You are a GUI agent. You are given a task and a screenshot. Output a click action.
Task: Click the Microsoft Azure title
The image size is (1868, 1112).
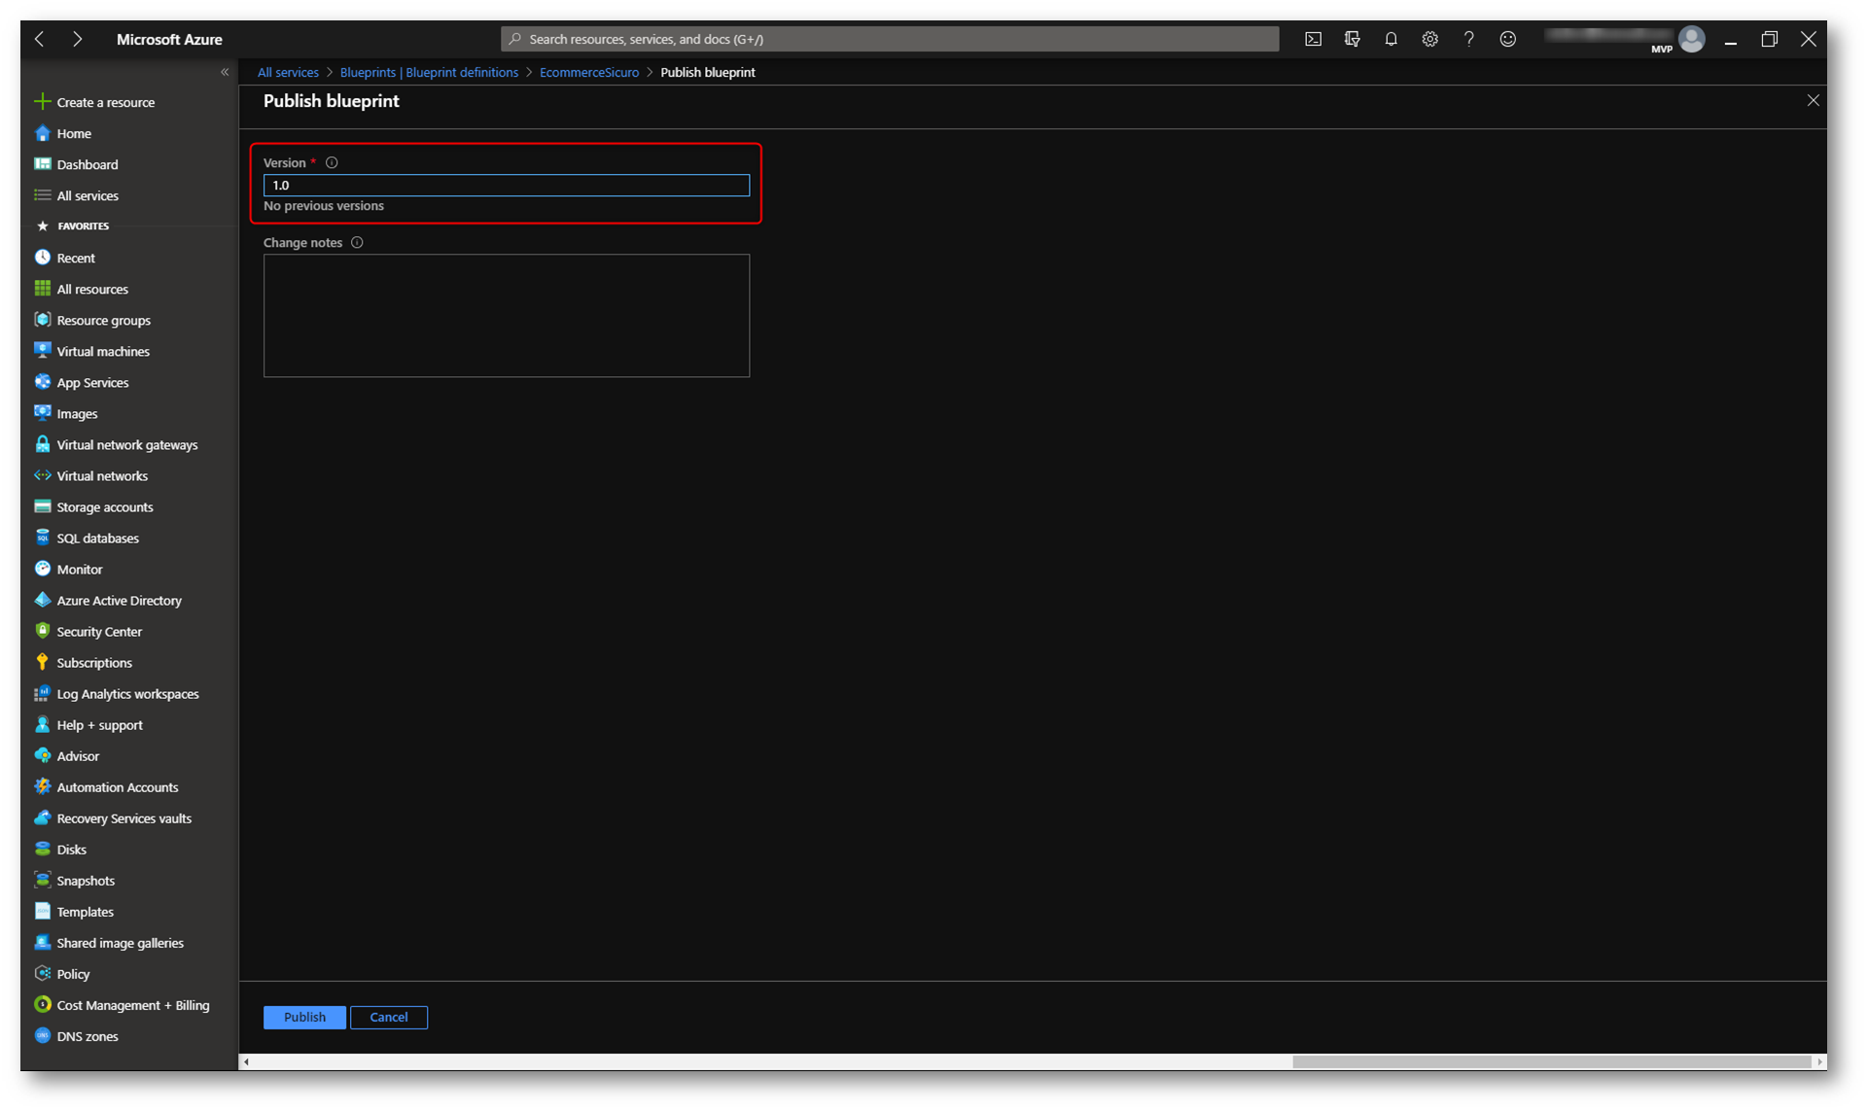(169, 39)
